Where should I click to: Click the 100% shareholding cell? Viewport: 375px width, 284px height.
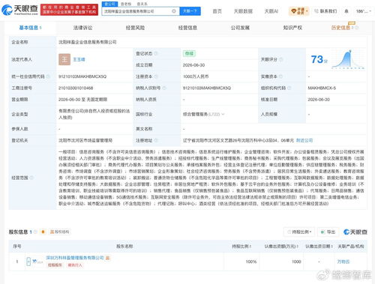[x=251, y=262]
